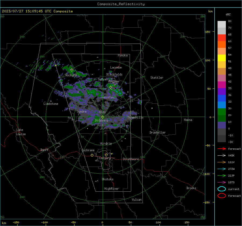Click the yellow diamond marker near RedDeer
This screenshot has width=242, height=226.
pos(111,87)
